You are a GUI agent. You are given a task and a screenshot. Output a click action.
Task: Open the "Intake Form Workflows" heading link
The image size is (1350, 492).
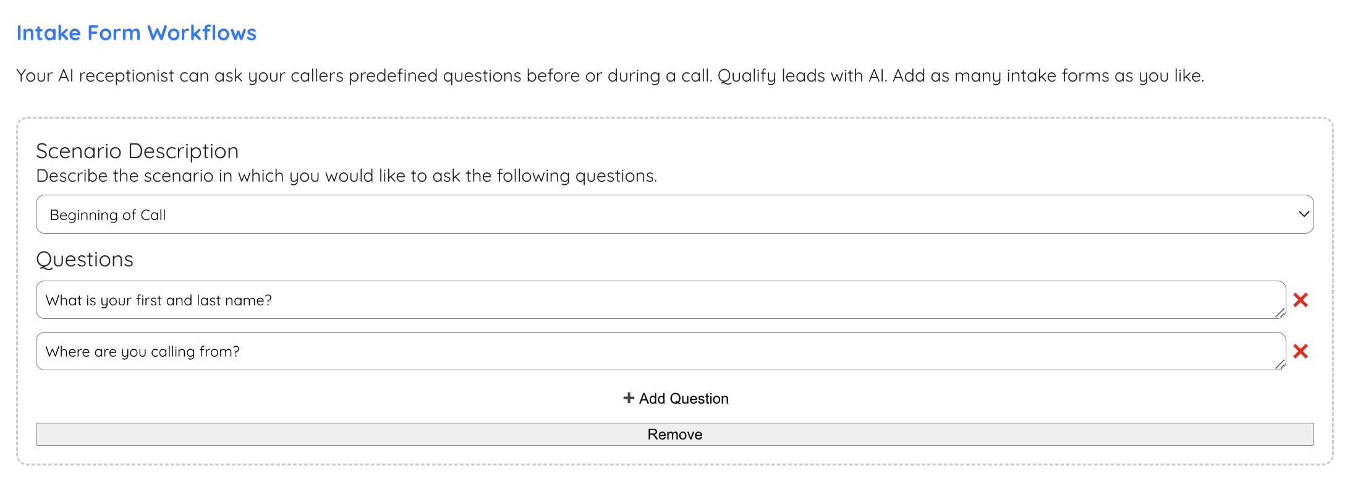(137, 32)
